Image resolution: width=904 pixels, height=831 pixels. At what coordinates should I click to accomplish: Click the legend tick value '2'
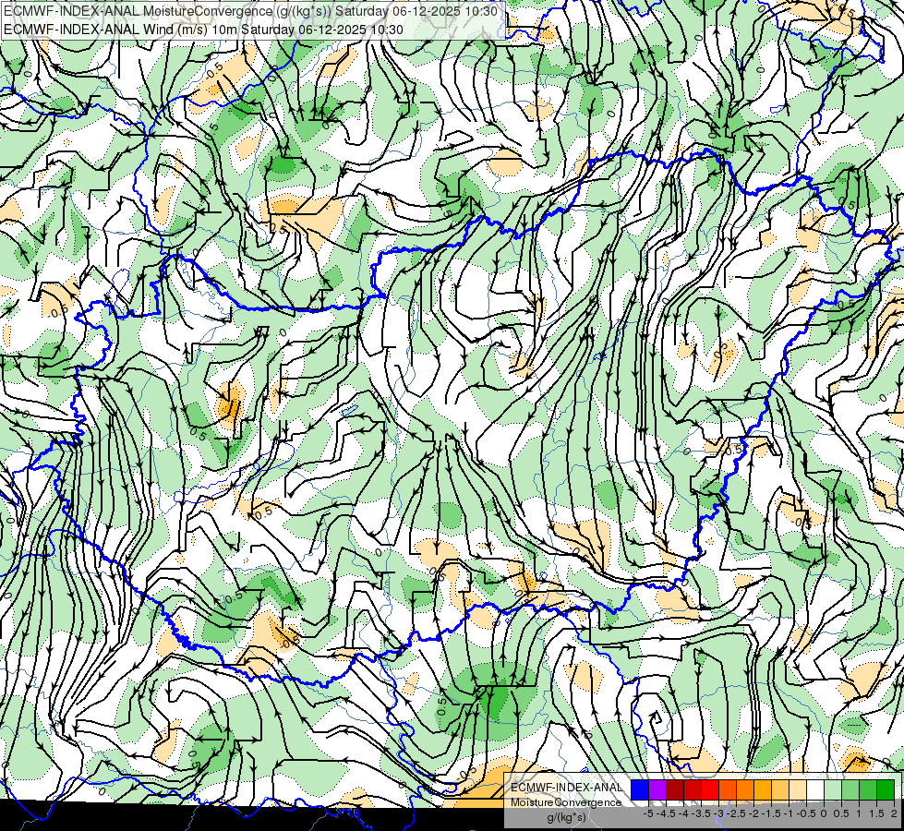(894, 813)
